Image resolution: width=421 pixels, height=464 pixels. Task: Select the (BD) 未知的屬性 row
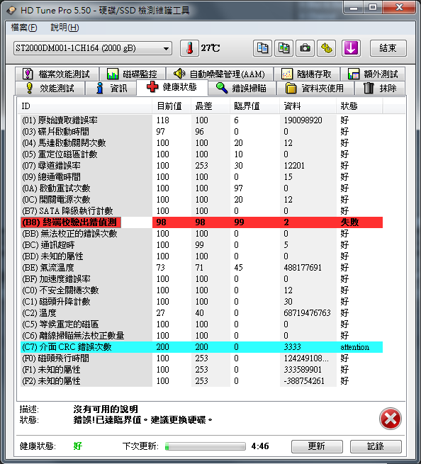tap(201, 256)
